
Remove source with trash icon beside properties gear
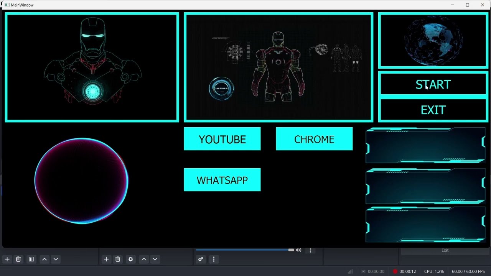(118, 259)
